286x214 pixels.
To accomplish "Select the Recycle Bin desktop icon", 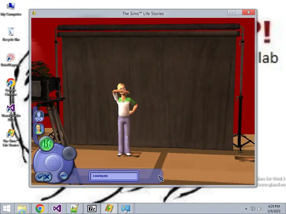I will (11, 34).
